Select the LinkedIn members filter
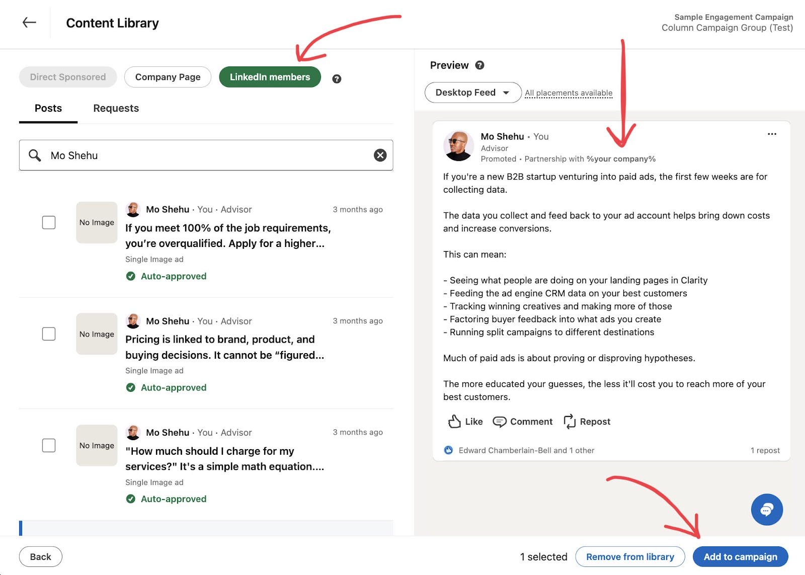Image resolution: width=805 pixels, height=575 pixels. 270,77
